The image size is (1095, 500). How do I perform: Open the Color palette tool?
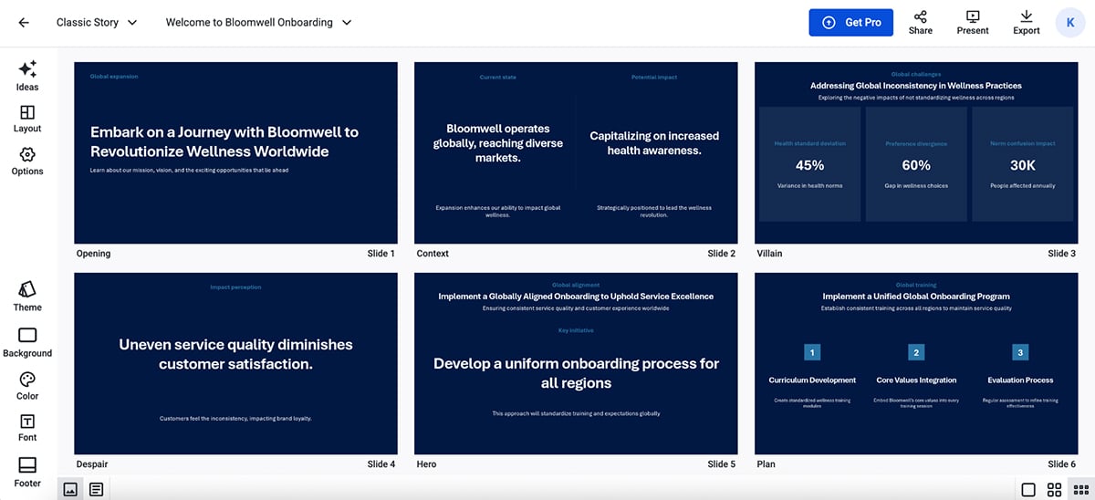point(27,386)
